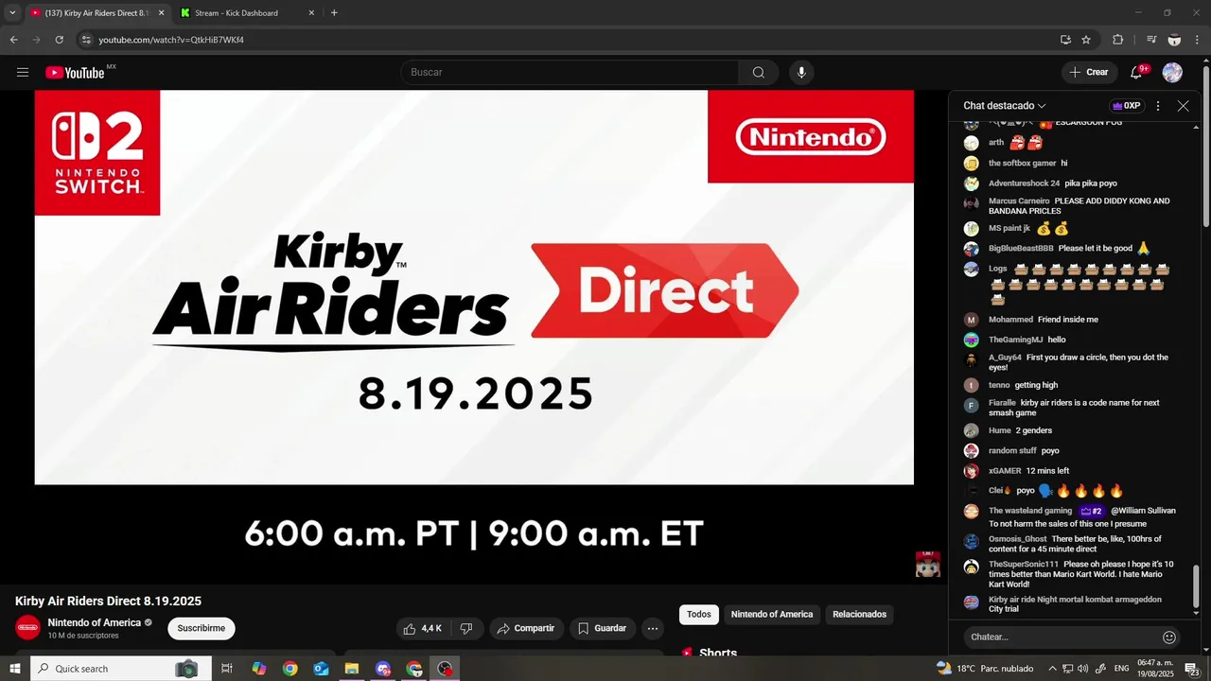Image resolution: width=1211 pixels, height=681 pixels.
Task: Open Windows notification center
Action: pyautogui.click(x=1191, y=669)
